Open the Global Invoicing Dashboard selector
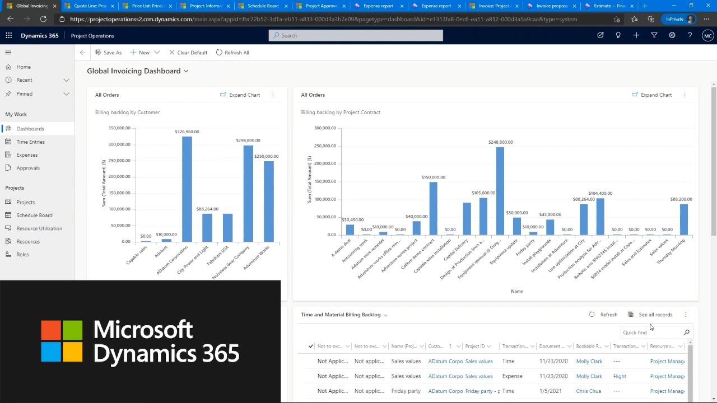 (138, 71)
